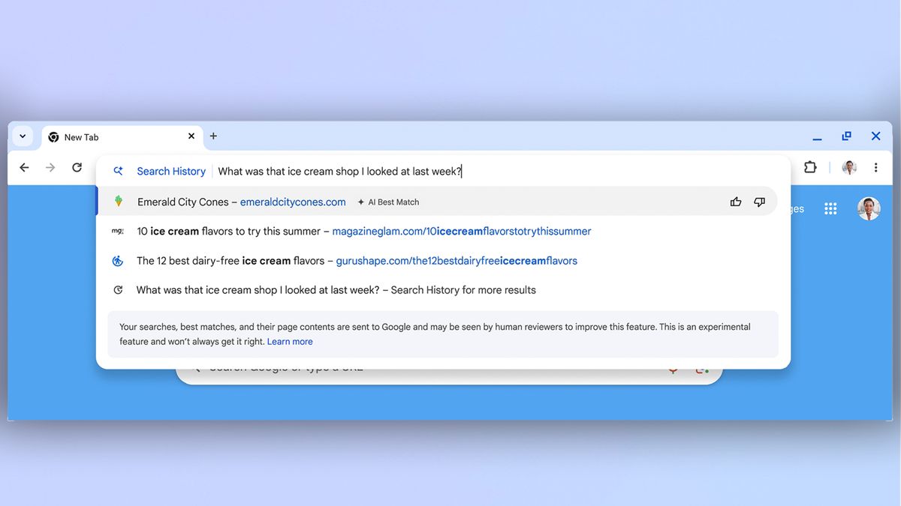The height and width of the screenshot is (506, 901).
Task: Click the magazineglam site favicon
Action: pos(118,231)
